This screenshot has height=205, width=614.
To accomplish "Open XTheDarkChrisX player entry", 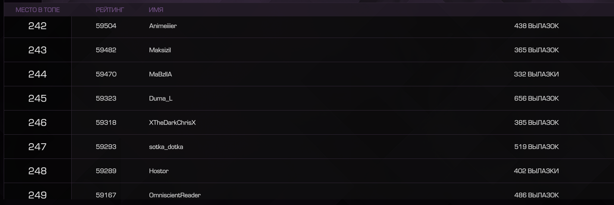I will click(x=172, y=123).
